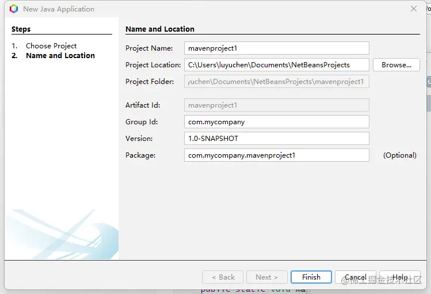Screen dimensions: 431x294
Task: Click the Browse... button
Action: tap(396, 65)
